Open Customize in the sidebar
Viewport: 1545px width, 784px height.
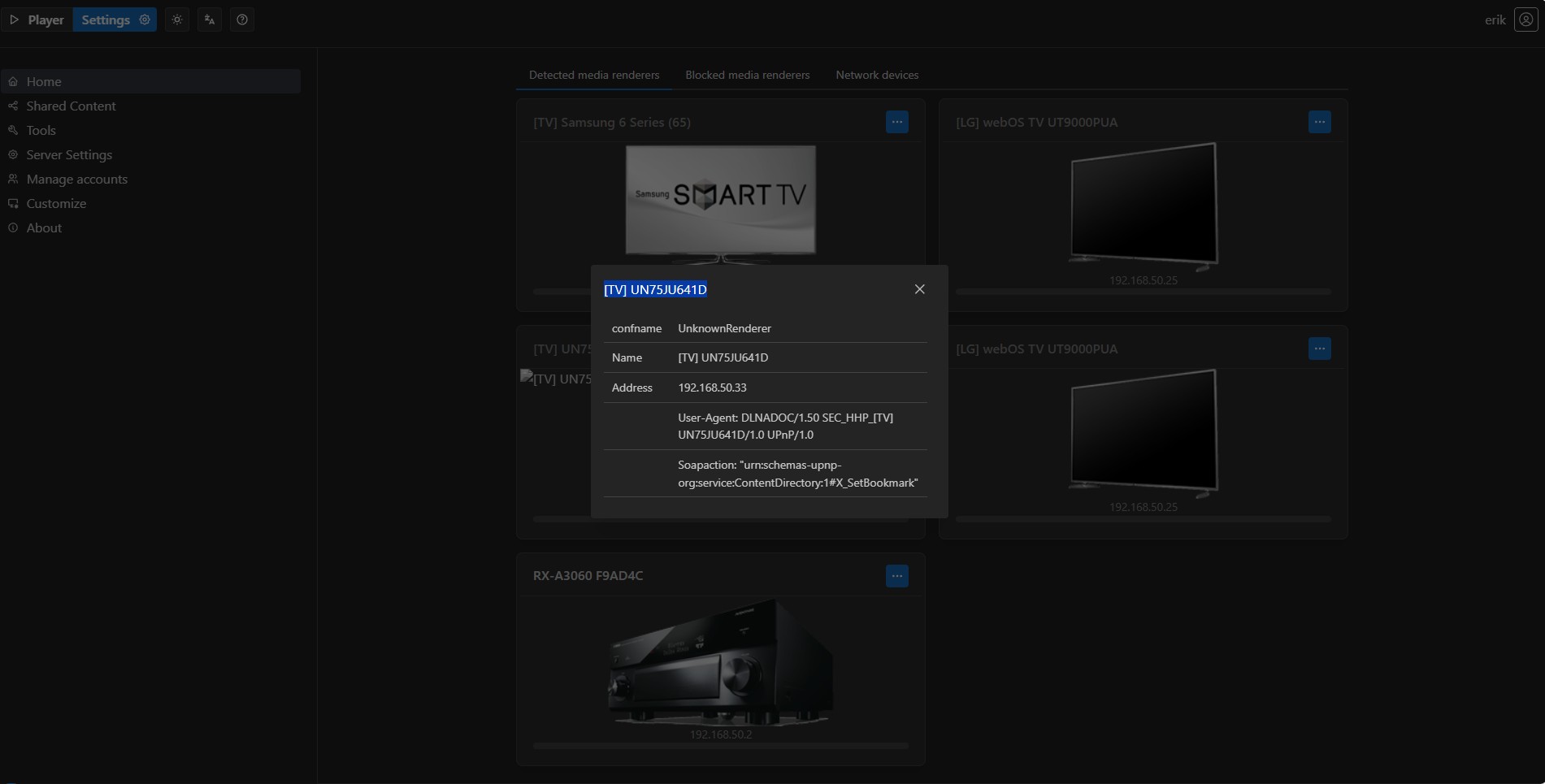[151, 203]
